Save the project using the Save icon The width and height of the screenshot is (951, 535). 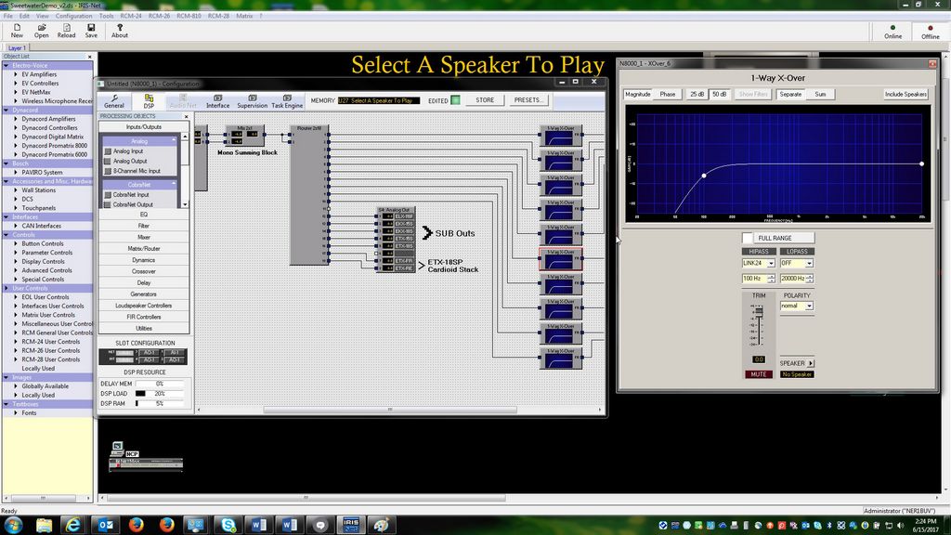(x=91, y=31)
